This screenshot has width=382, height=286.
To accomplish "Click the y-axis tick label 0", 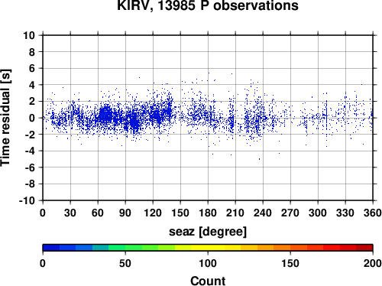I will click(x=32, y=118).
